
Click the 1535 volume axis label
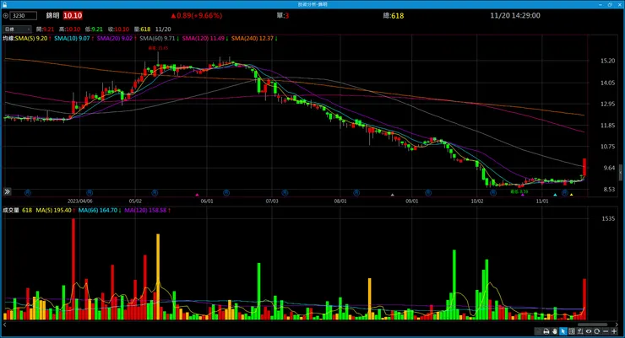click(x=608, y=218)
